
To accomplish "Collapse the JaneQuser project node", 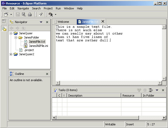I will pyautogui.click(x=11, y=33).
